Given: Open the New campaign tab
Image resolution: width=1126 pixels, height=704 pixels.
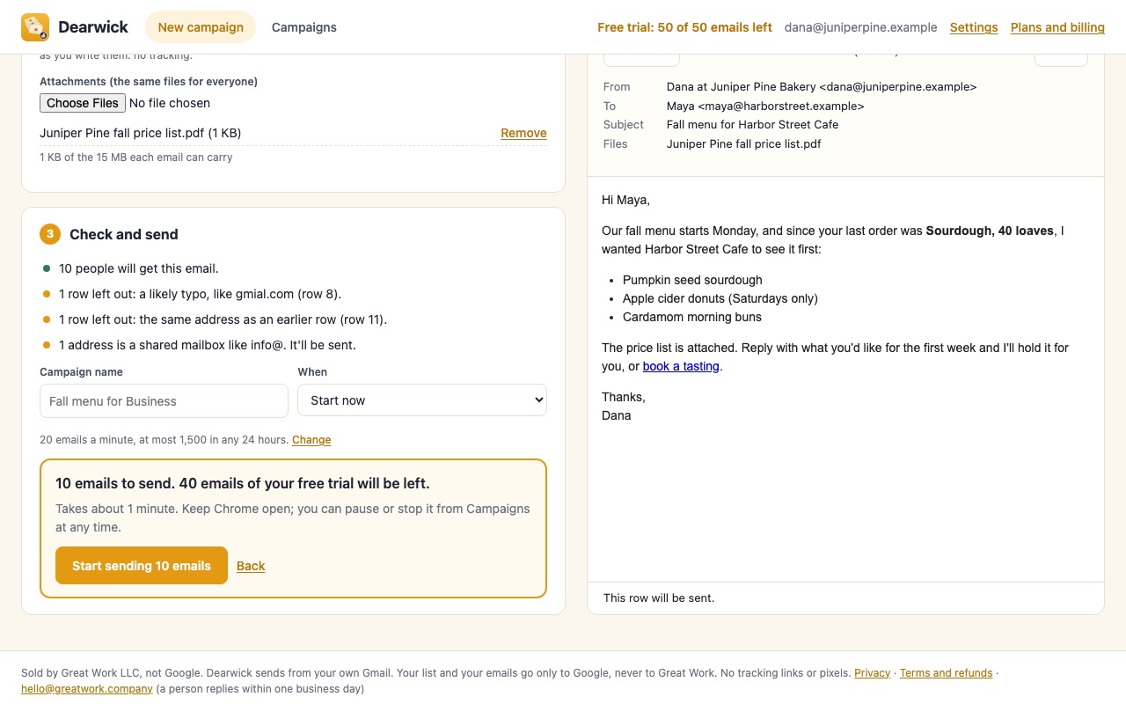Looking at the screenshot, I should (x=201, y=27).
